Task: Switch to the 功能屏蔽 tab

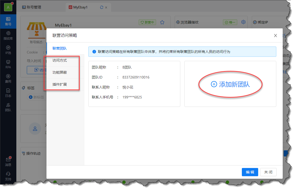Action: point(60,72)
